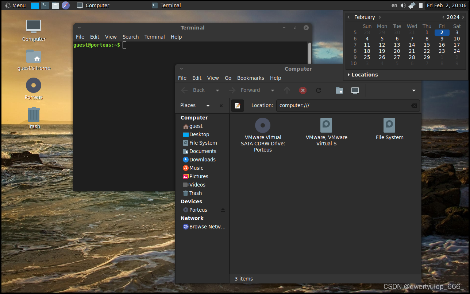Eject the Porteus device in the sidebar

(223, 210)
